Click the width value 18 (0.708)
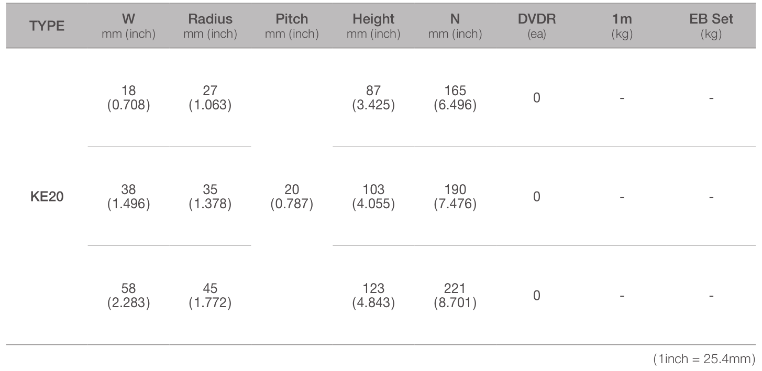This screenshot has height=371, width=762. click(x=128, y=98)
